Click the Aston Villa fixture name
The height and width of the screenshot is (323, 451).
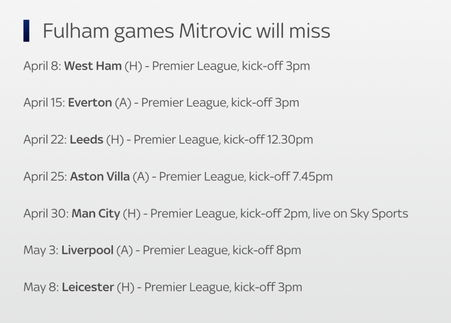tap(100, 176)
